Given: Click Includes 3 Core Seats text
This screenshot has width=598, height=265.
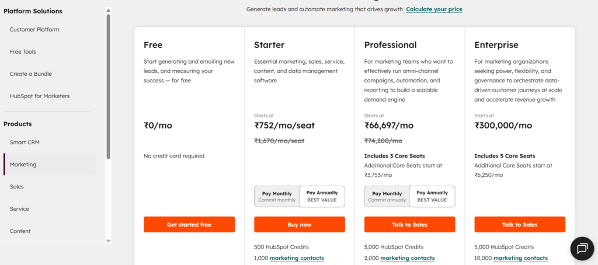Looking at the screenshot, I should [394, 156].
